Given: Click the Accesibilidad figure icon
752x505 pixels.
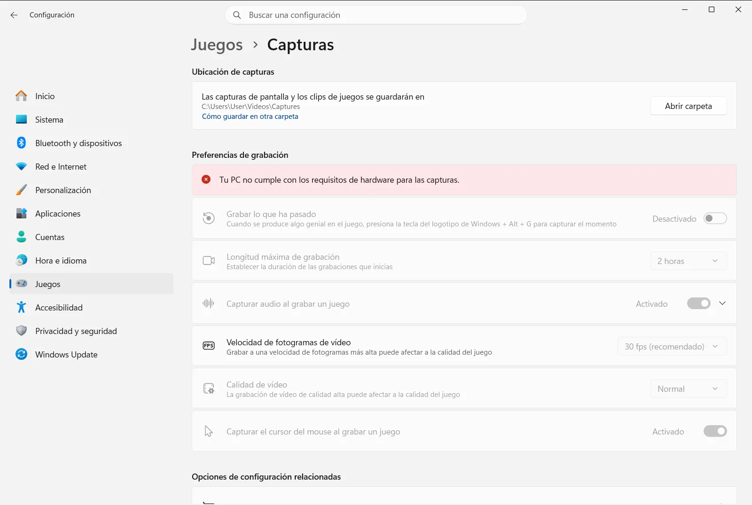Looking at the screenshot, I should click(21, 307).
